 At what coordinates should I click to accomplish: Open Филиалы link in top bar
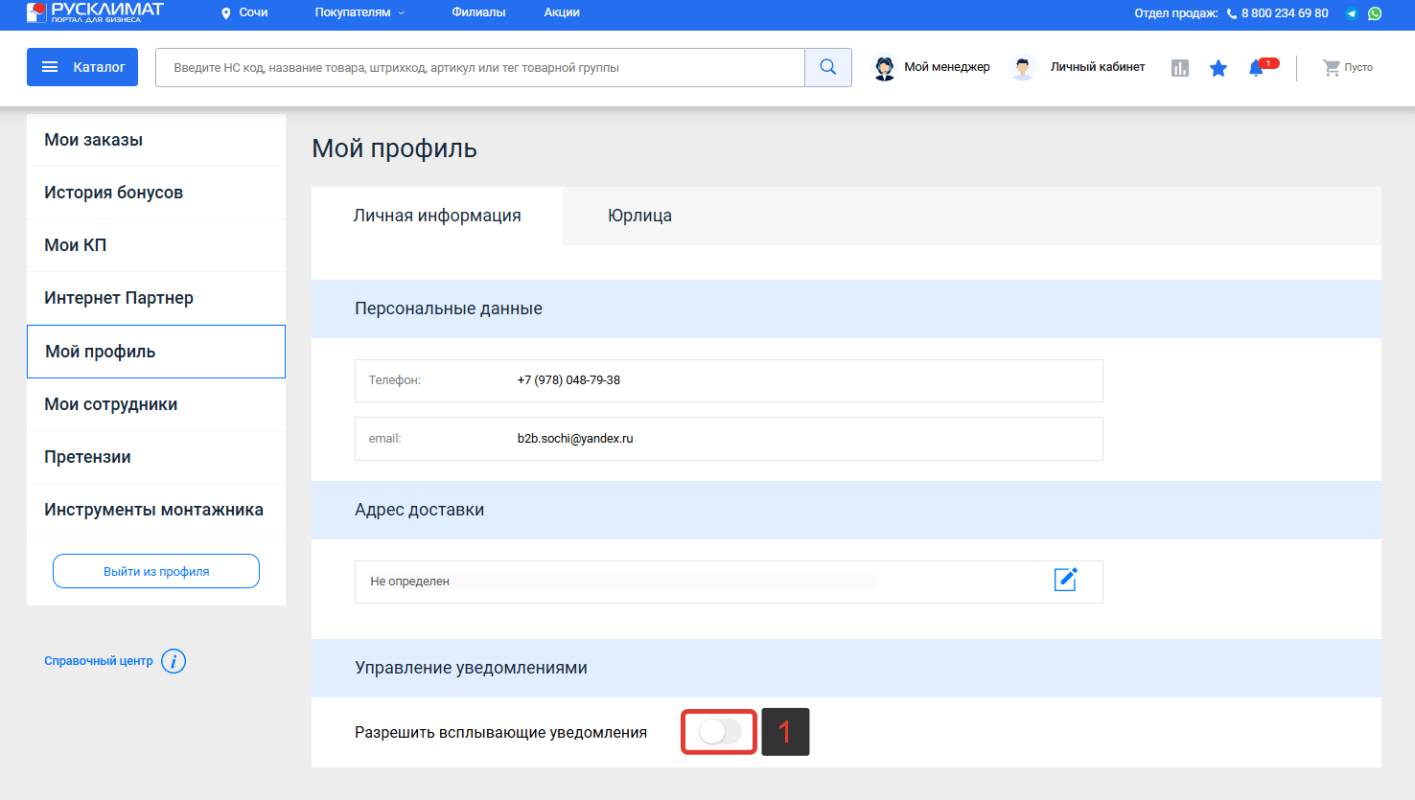478,12
